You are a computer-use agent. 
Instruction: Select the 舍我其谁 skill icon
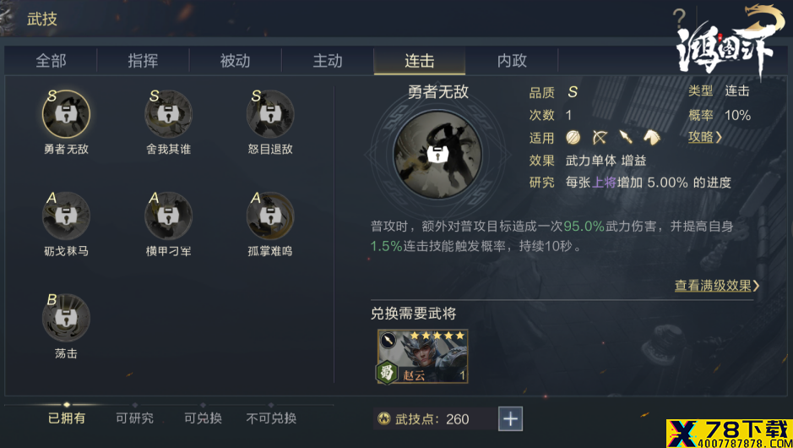(168, 114)
